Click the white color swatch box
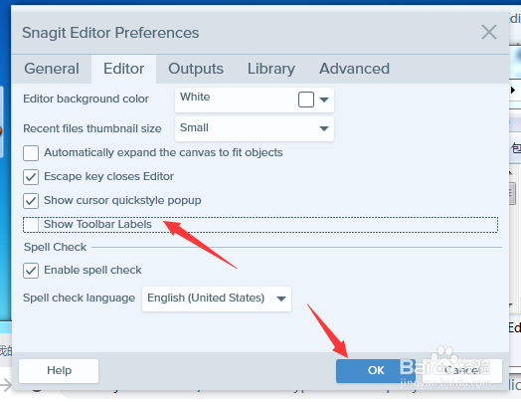The width and height of the screenshot is (521, 402). click(x=306, y=100)
